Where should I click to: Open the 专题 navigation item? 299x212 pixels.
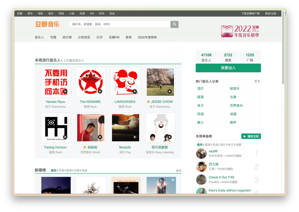pyautogui.click(x=53, y=37)
